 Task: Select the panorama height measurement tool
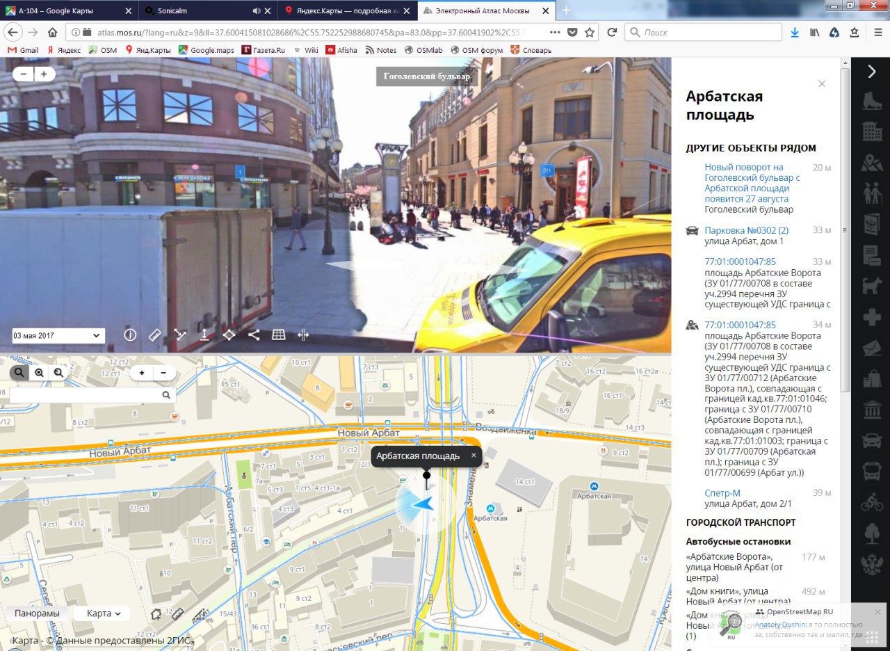click(204, 335)
